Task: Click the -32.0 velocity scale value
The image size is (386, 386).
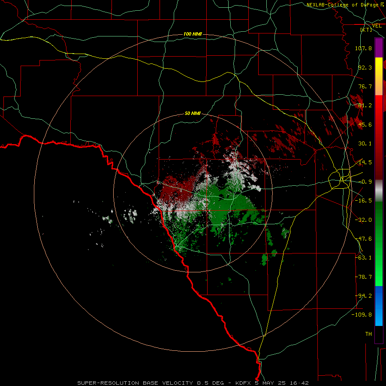Action: click(x=363, y=220)
